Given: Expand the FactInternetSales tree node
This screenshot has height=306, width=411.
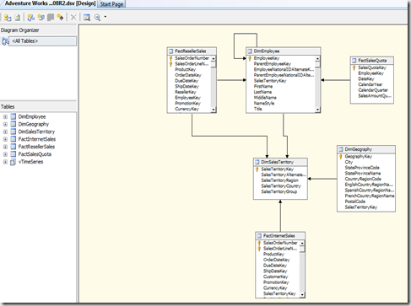Looking at the screenshot, I should (5, 139).
